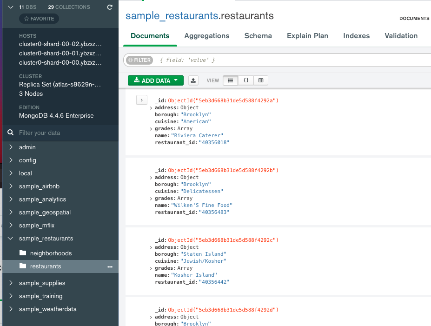Viewport: 431px width, 326px height.
Task: Refresh databases using the reload icon
Action: pyautogui.click(x=110, y=7)
